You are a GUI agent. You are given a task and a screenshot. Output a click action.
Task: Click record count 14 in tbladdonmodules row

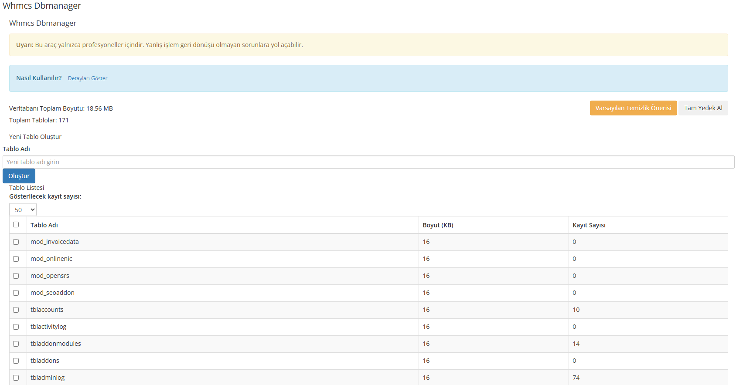pyautogui.click(x=576, y=344)
